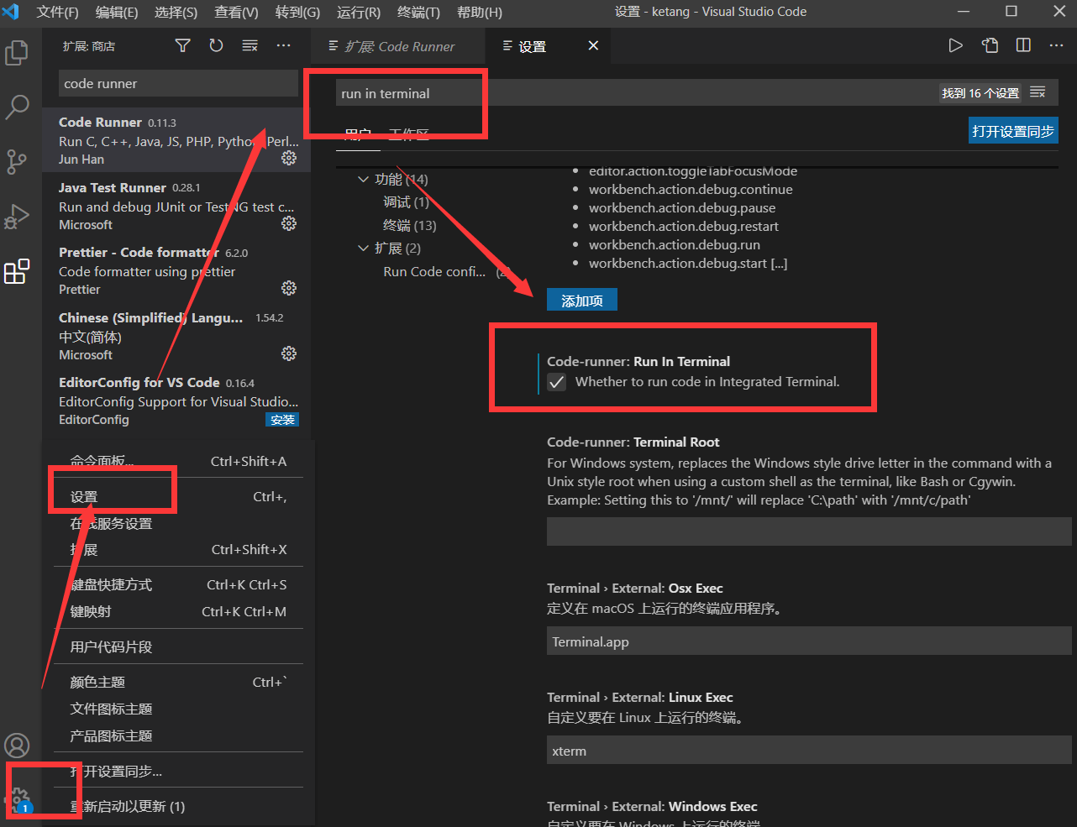Open settings JSON file icon
Image resolution: width=1077 pixels, height=827 pixels.
990,45
